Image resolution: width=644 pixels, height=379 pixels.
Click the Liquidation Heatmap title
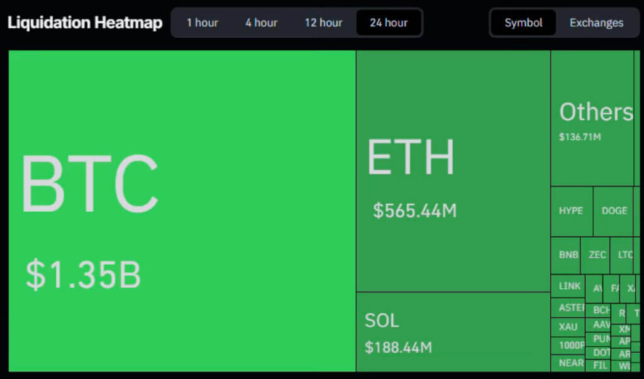click(85, 23)
